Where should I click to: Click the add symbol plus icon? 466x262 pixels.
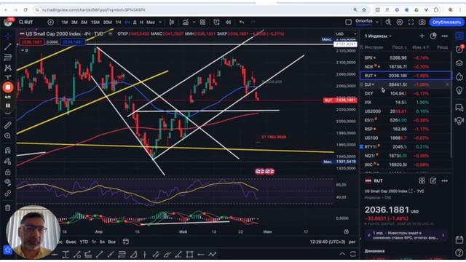click(x=50, y=22)
